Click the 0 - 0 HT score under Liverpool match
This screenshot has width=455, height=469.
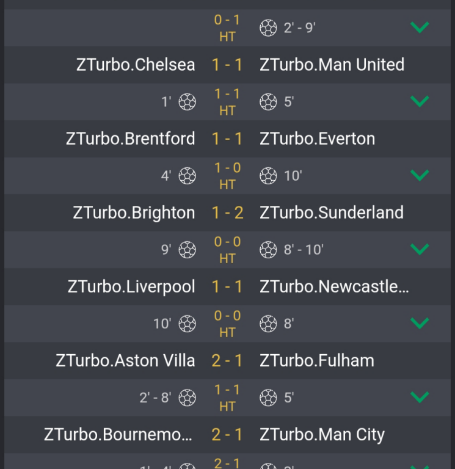tap(227, 324)
